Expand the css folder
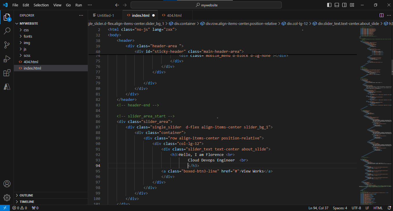The width and height of the screenshot is (393, 211). [x=26, y=30]
